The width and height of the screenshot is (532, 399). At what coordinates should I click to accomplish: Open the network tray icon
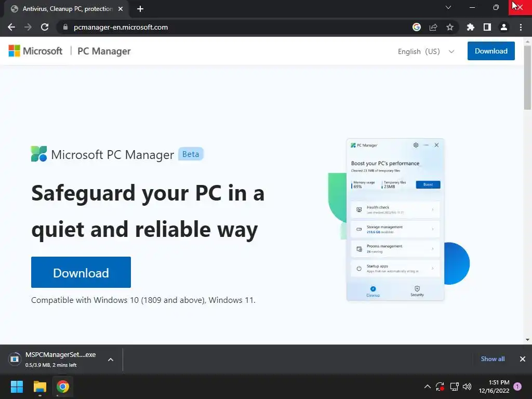(454, 387)
